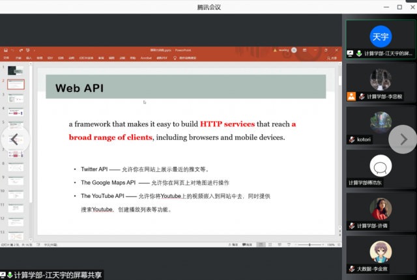
Task: Open the 文件 tab in PowerPoint ribbon
Action: [x=5, y=57]
